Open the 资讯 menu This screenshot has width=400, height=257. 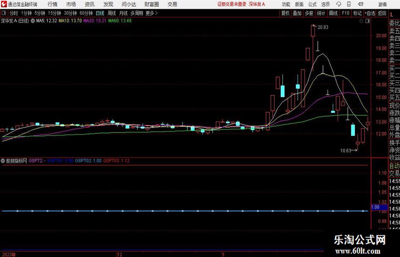point(90,4)
